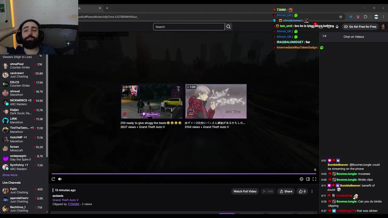Open the clip's three-dot more options

click(312, 191)
